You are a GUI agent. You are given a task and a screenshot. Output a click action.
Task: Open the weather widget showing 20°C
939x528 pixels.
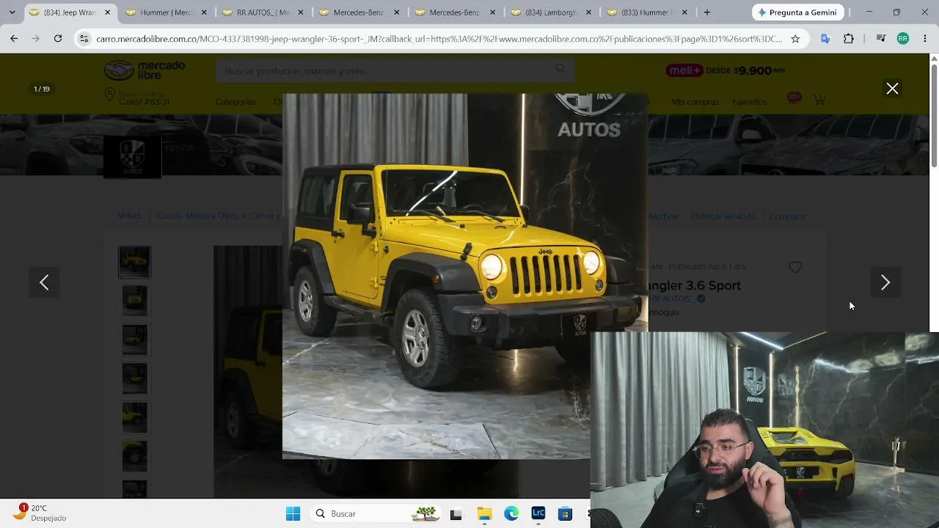click(41, 513)
